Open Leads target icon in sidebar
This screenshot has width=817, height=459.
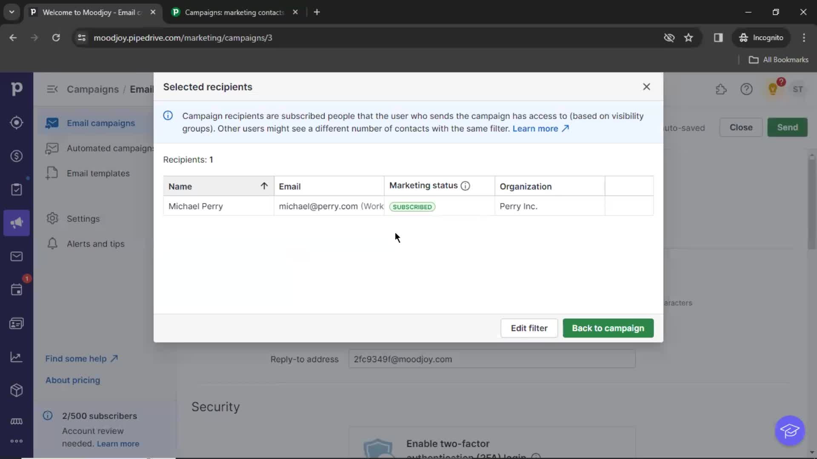17,123
